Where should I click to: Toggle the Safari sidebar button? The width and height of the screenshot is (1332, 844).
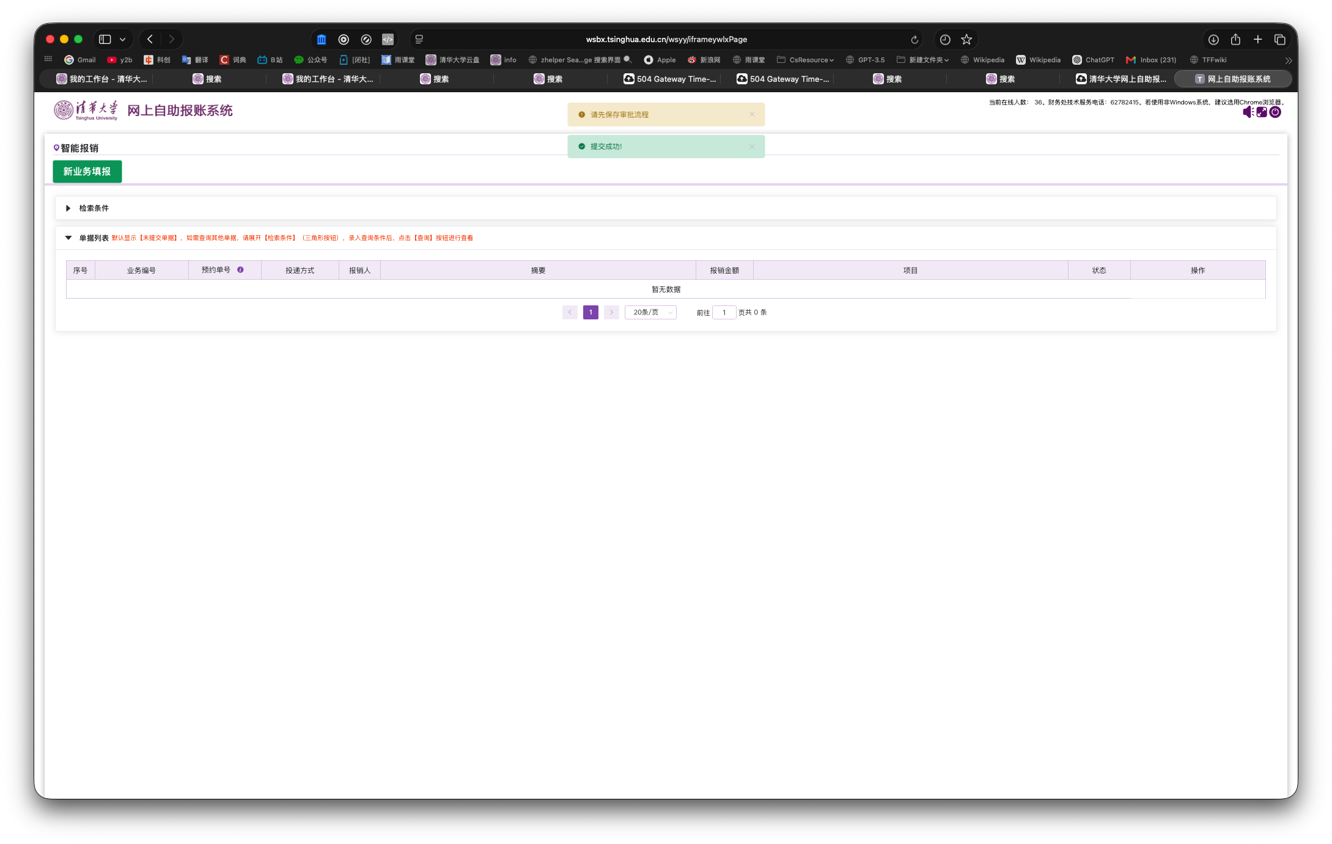tap(105, 39)
